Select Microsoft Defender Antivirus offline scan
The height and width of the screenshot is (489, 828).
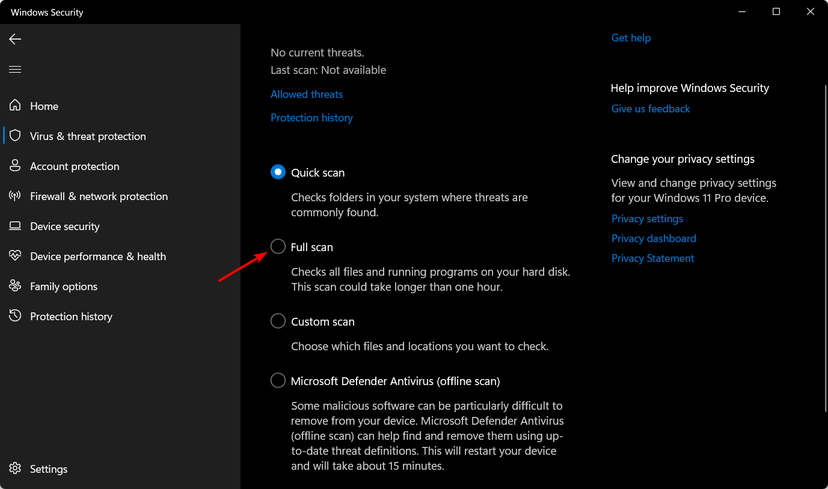278,380
